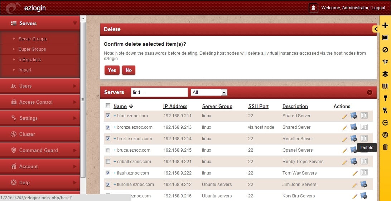
Task: Collapse the Servers sidebar menu arrow
Action: 75,23
